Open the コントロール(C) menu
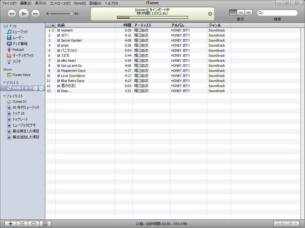Image resolution: width=305 pixels, height=228 pixels. click(60, 3)
